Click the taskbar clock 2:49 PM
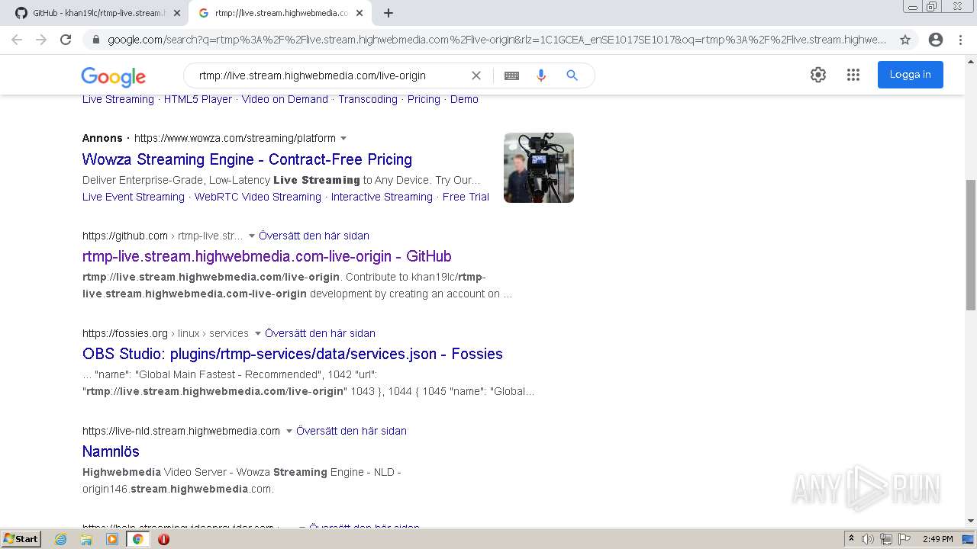 [x=938, y=539]
